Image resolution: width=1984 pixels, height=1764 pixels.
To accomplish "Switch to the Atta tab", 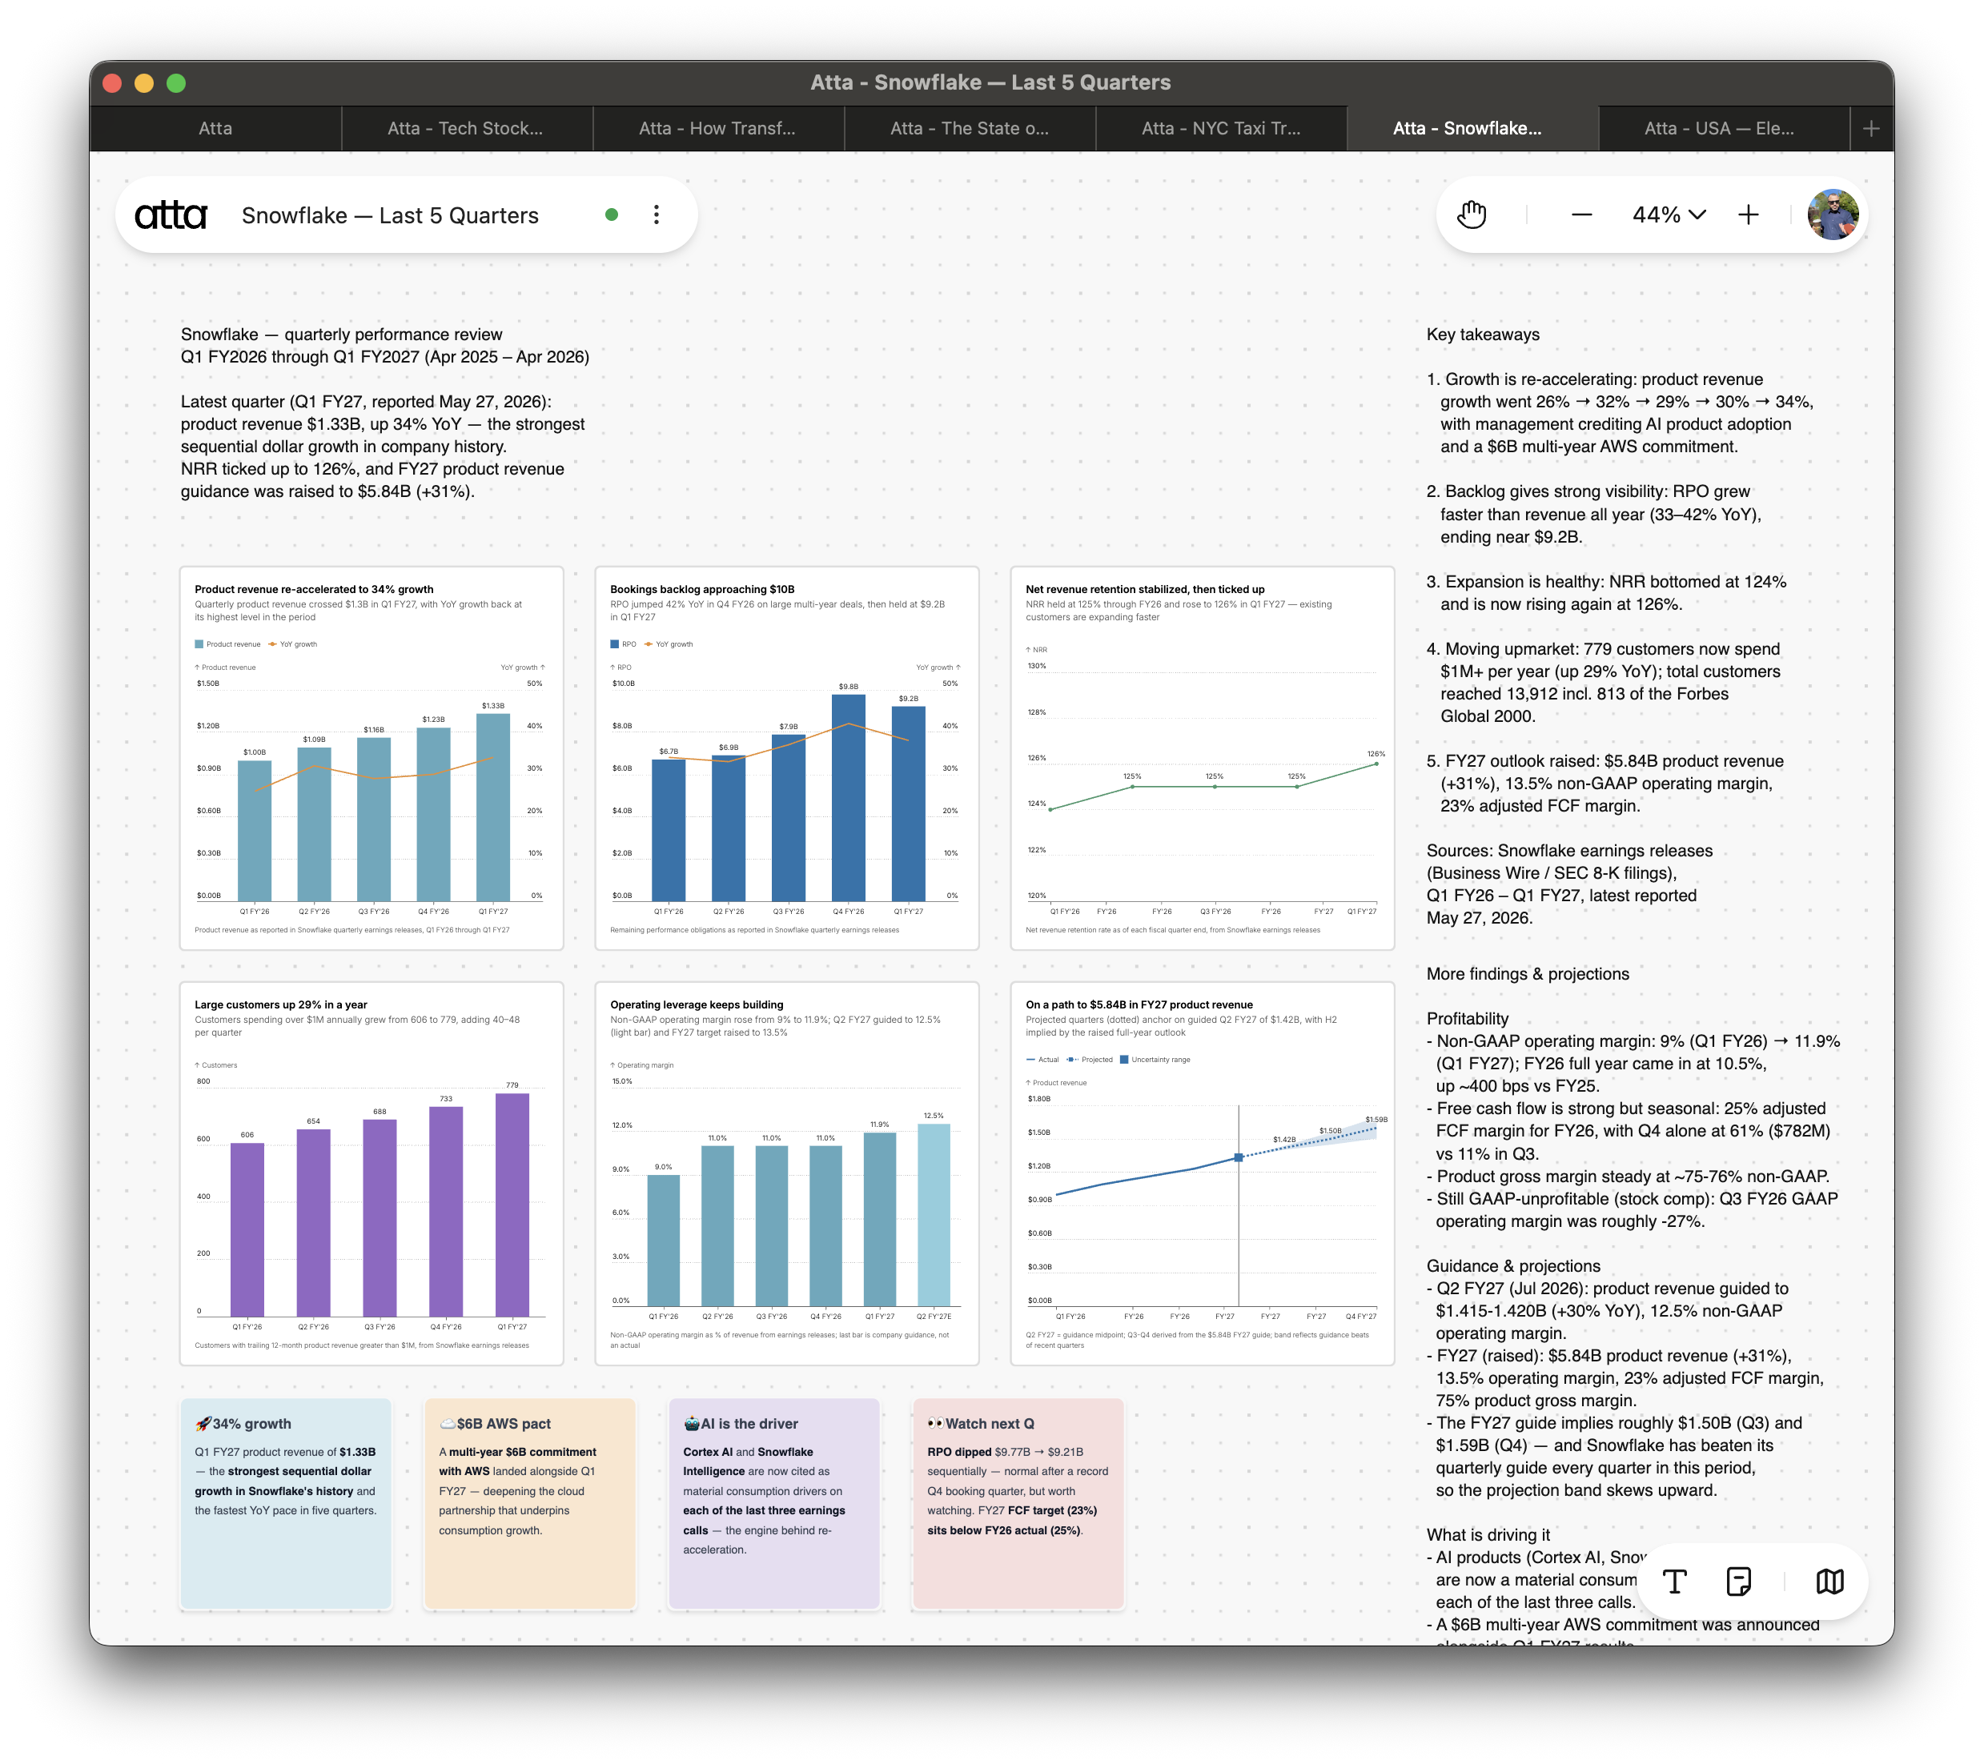I will tap(215, 128).
